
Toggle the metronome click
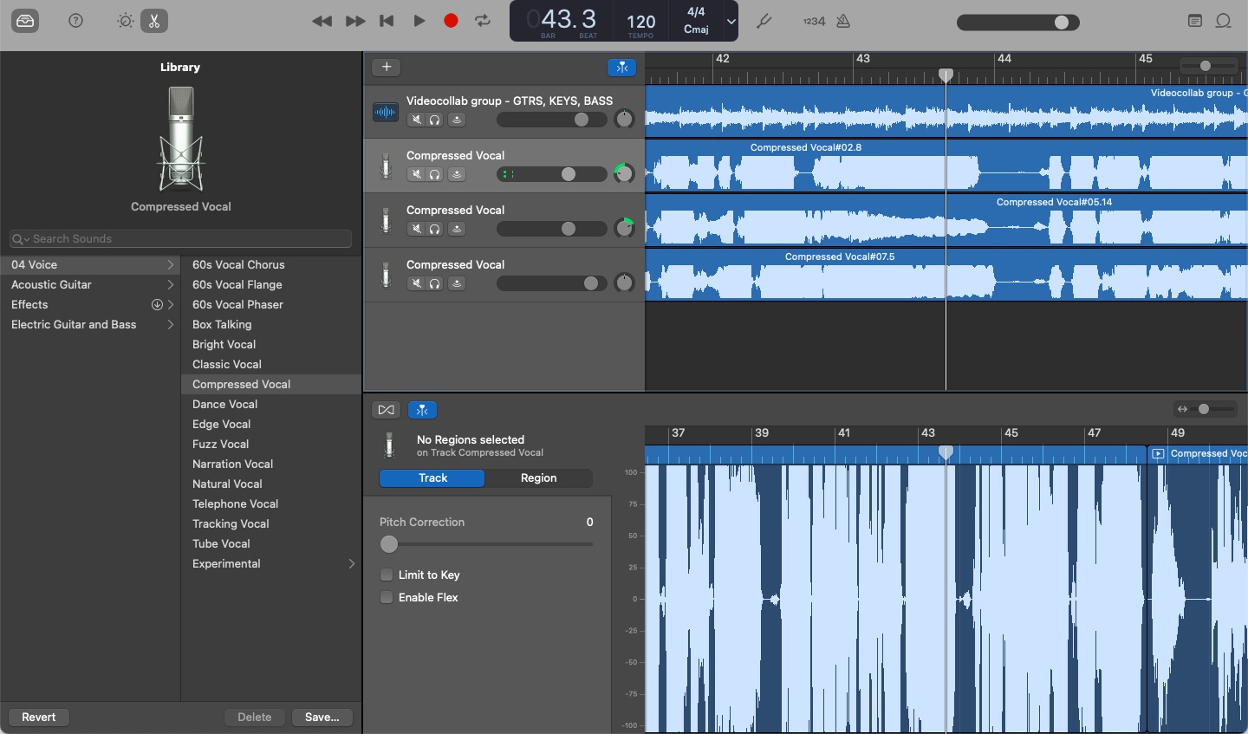point(843,21)
